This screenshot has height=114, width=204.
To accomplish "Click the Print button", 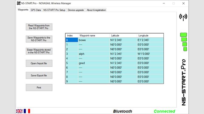I will click(x=39, y=88).
